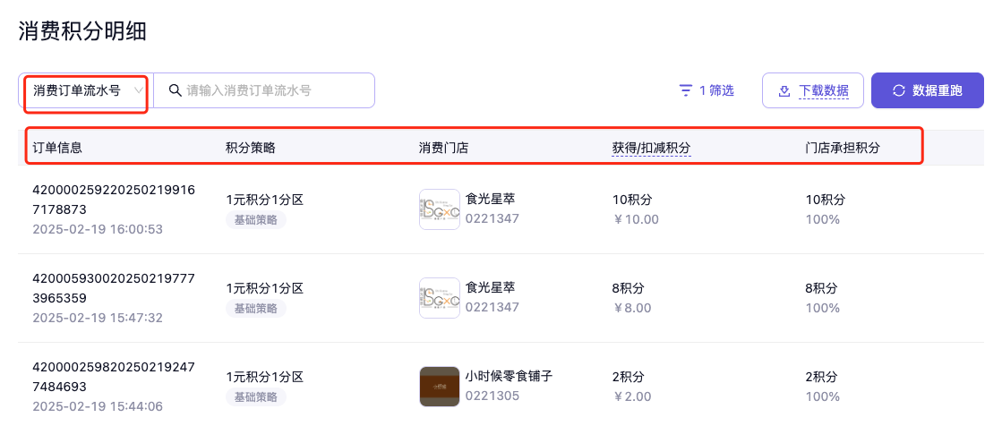Viewport: 1002px width, 426px height.
Task: Click the 获得/扣减积分 column header
Action: 651,148
